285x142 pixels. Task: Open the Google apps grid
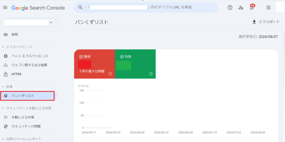tap(269, 8)
